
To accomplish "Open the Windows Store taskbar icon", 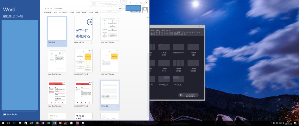I will point(26,123).
